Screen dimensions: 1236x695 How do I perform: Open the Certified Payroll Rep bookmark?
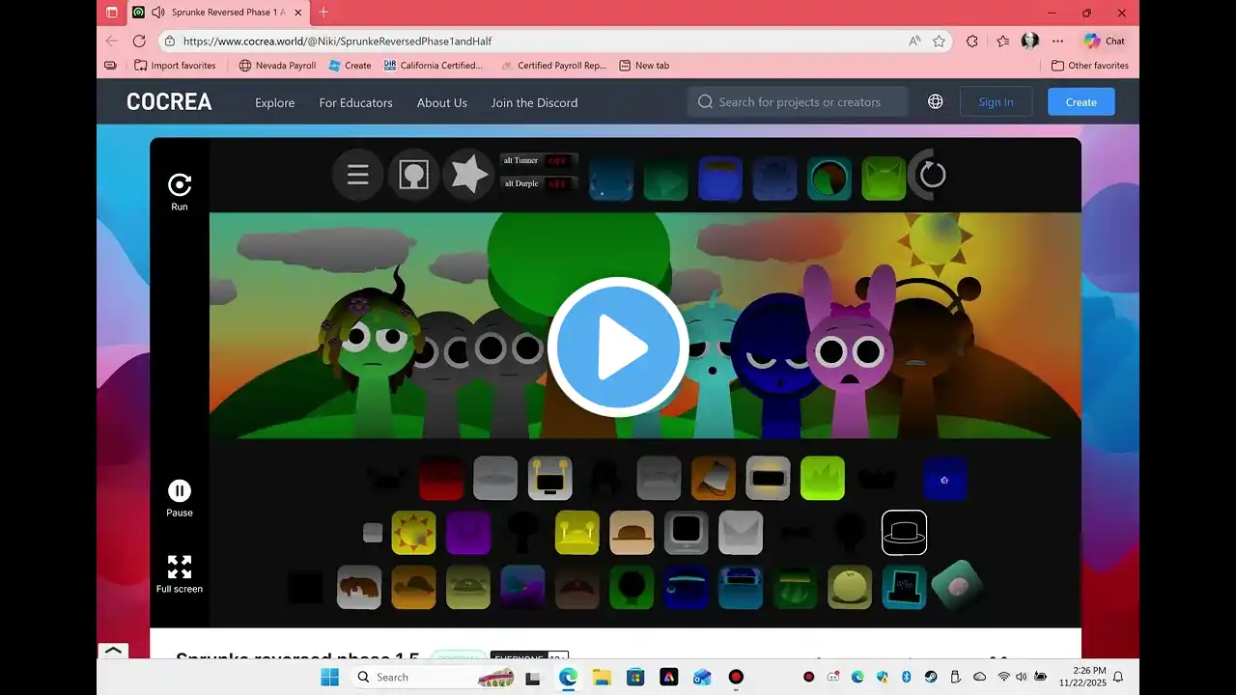point(553,66)
